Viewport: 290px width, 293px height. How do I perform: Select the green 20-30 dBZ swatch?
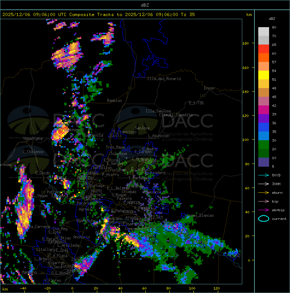point(264,145)
